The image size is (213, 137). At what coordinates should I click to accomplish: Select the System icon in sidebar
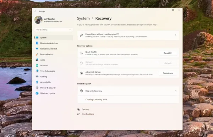click(x=37, y=38)
